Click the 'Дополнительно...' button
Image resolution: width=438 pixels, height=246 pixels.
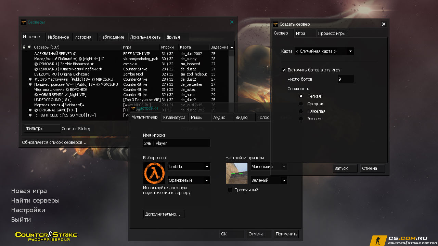pyautogui.click(x=164, y=214)
